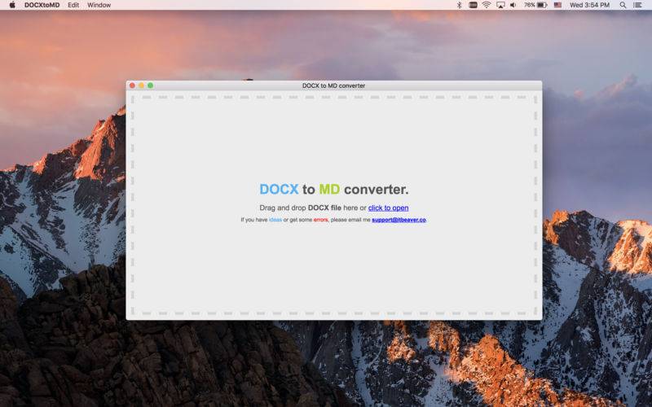Click the 'DOCX to MD converter.' heading
The image size is (652, 407).
333,190
